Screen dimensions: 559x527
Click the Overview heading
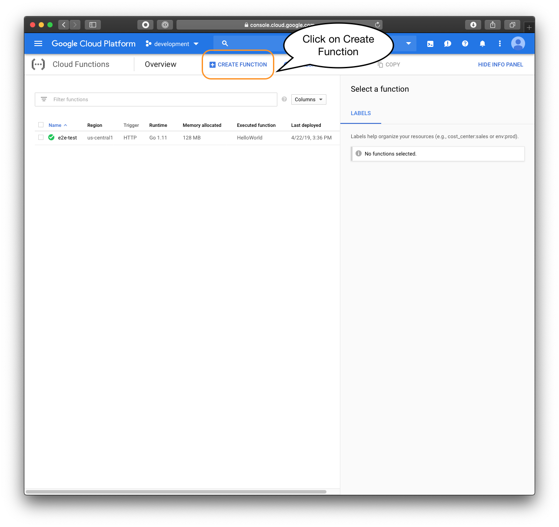tap(160, 64)
